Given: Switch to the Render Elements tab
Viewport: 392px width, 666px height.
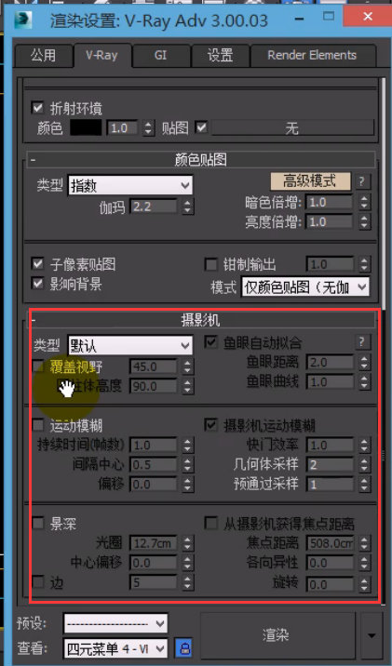Looking at the screenshot, I should pos(312,56).
